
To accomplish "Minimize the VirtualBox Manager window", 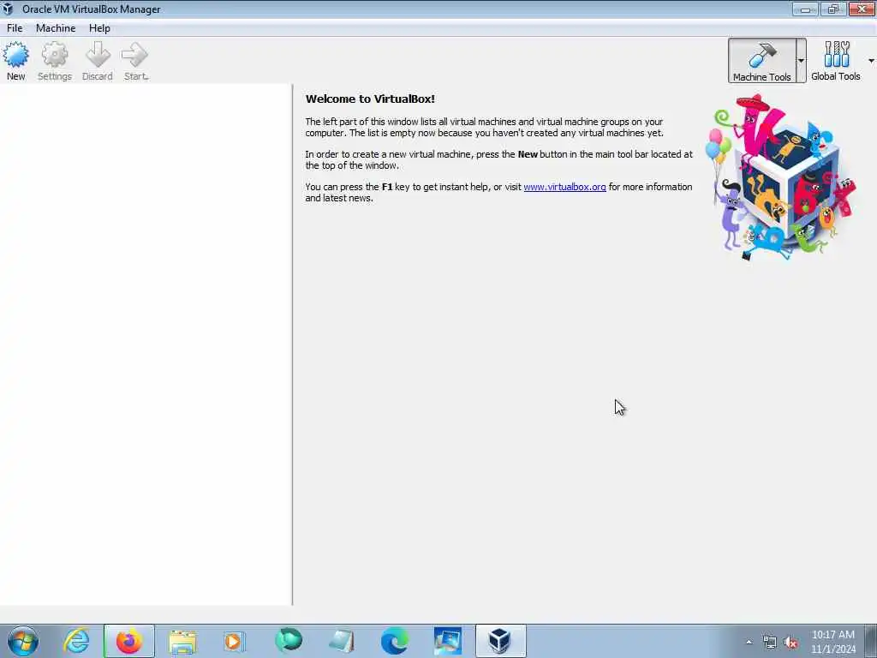I will pyautogui.click(x=805, y=9).
